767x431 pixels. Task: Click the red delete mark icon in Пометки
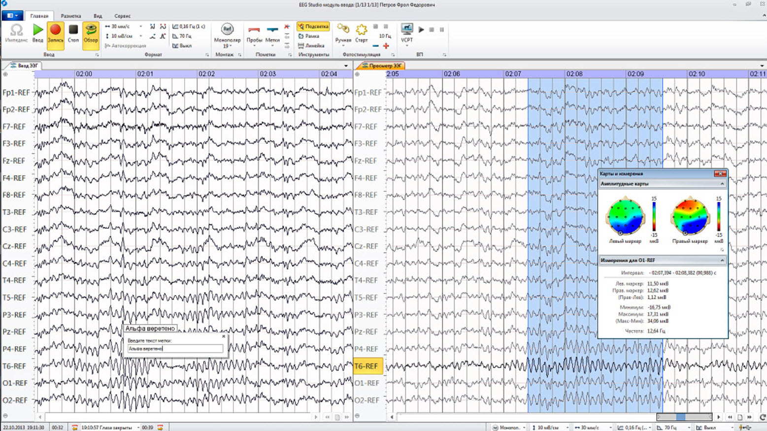(287, 27)
